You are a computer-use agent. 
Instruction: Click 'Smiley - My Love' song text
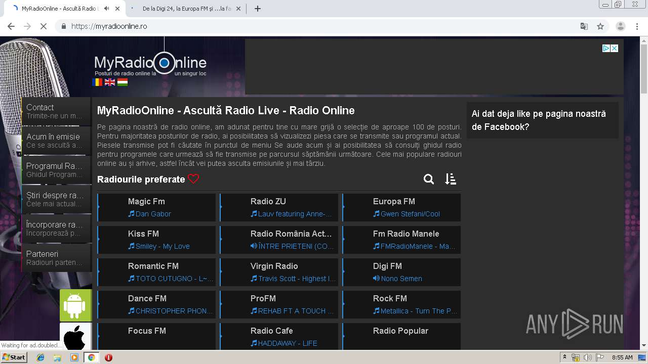163,246
